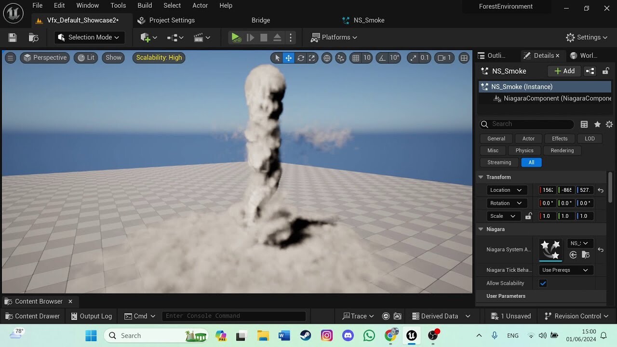This screenshot has width=617, height=347.
Task: Open the Build menu
Action: click(144, 5)
